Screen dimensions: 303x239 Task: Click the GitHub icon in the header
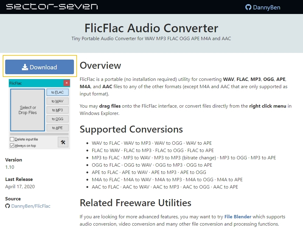248,7
